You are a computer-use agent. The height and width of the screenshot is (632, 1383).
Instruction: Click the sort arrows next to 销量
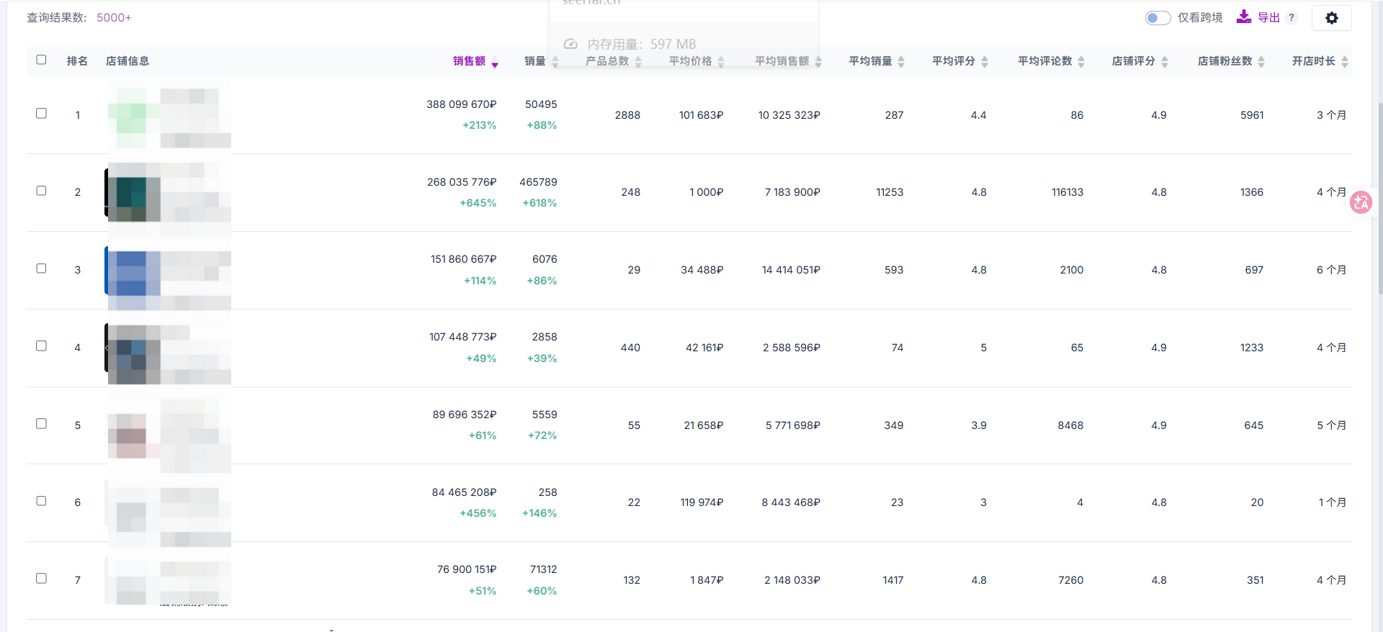click(555, 62)
